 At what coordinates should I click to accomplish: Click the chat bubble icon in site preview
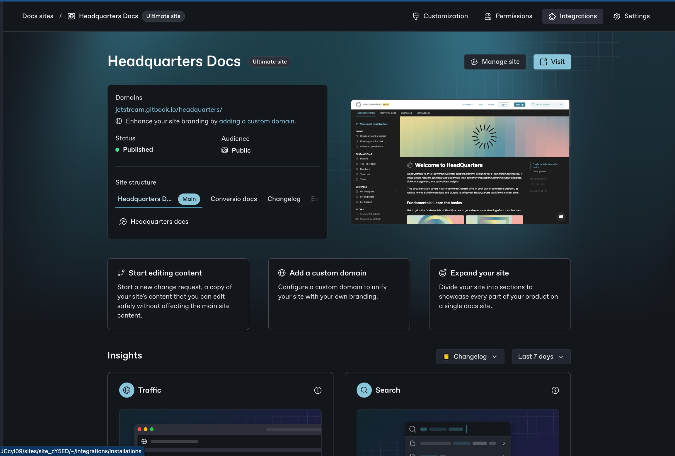pos(560,217)
